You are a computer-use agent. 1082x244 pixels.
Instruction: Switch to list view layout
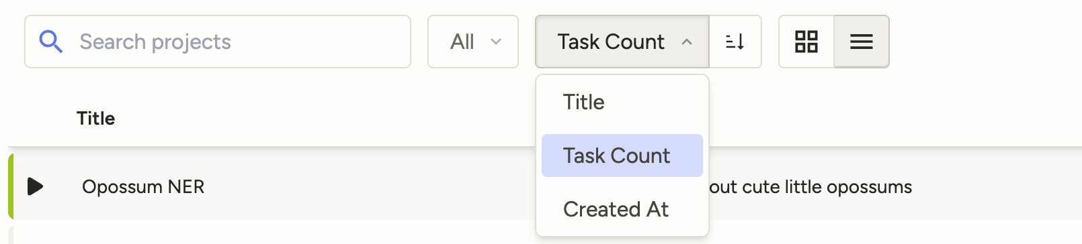click(862, 42)
